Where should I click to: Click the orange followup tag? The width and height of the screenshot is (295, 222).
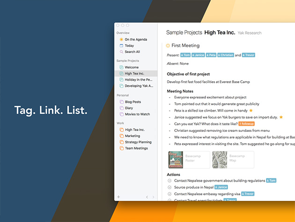coord(246,124)
